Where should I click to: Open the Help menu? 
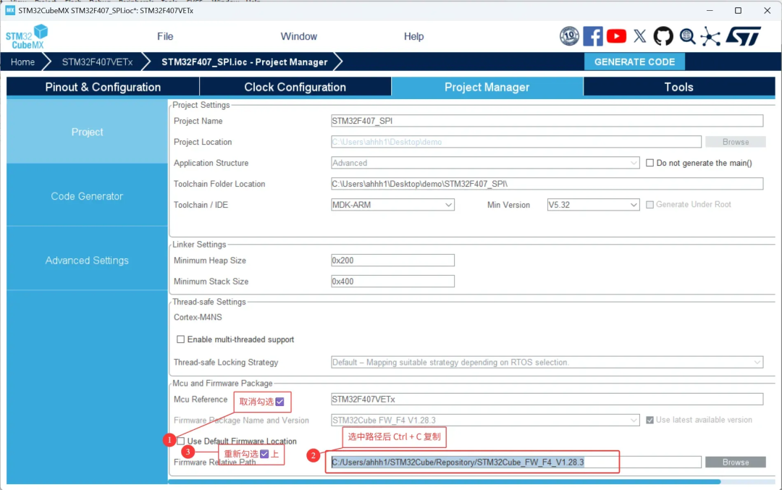[413, 36]
